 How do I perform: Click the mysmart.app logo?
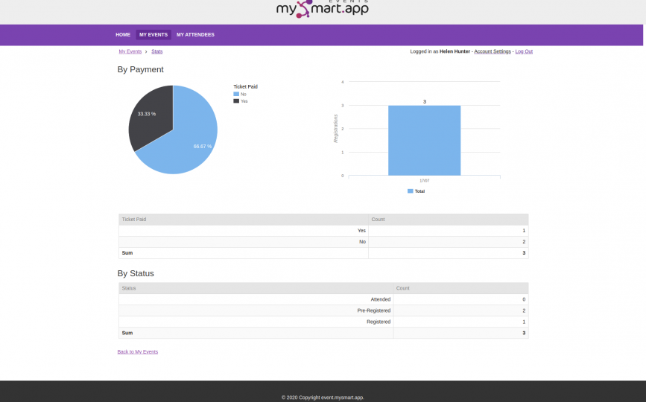pos(322,9)
